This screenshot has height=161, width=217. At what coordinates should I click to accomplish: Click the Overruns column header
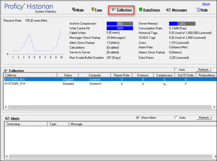click(x=143, y=75)
